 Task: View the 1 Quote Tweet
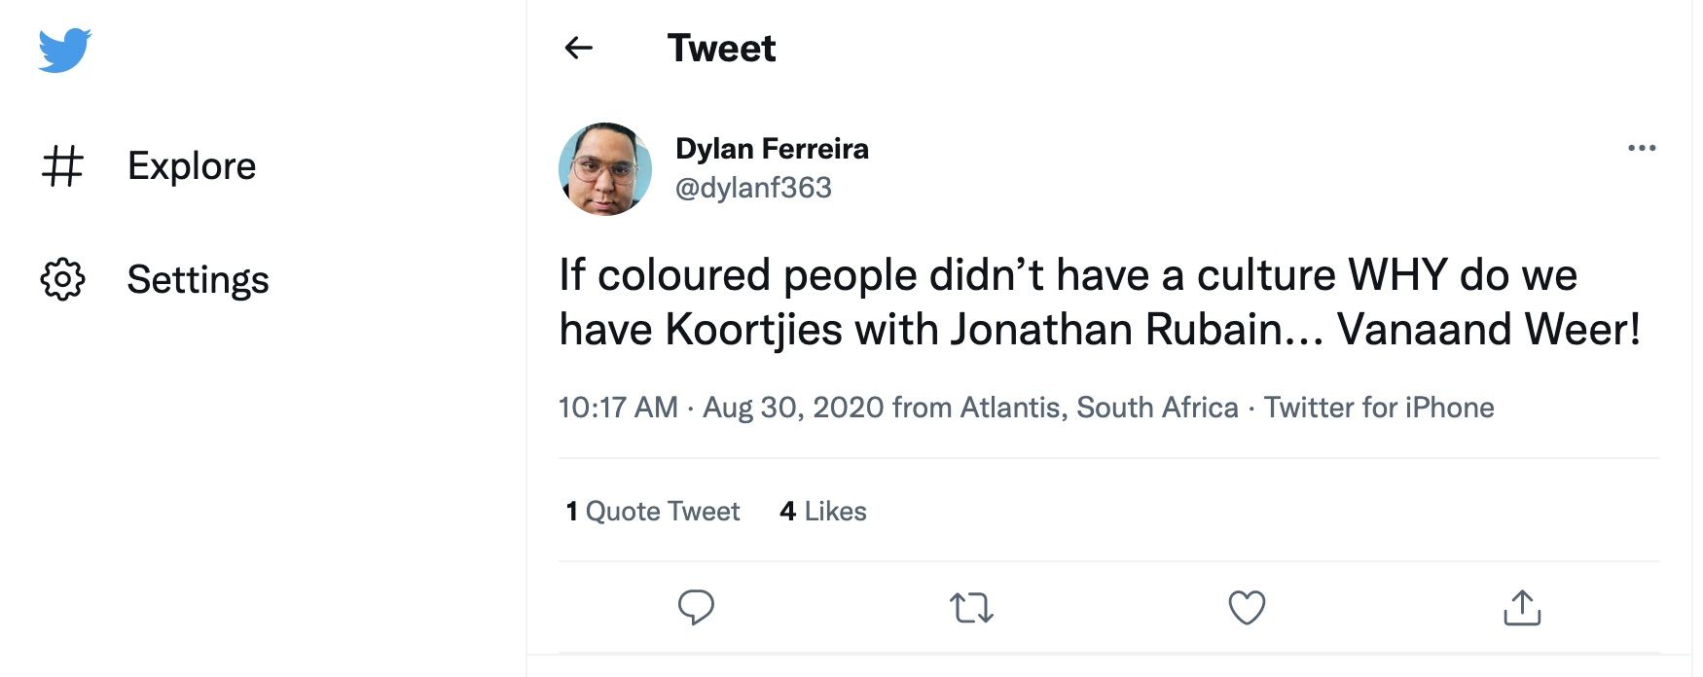[x=653, y=511]
